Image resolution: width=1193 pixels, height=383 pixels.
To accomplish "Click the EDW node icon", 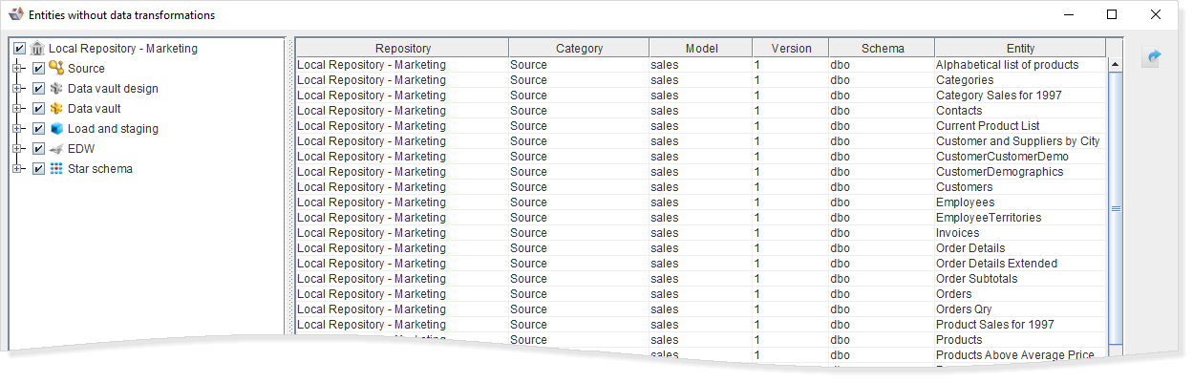I will coord(56,149).
